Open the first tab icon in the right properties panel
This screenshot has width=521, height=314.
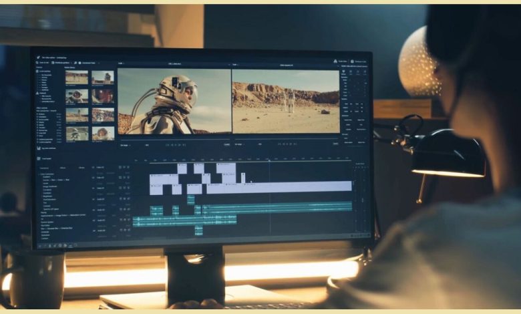[x=343, y=71]
